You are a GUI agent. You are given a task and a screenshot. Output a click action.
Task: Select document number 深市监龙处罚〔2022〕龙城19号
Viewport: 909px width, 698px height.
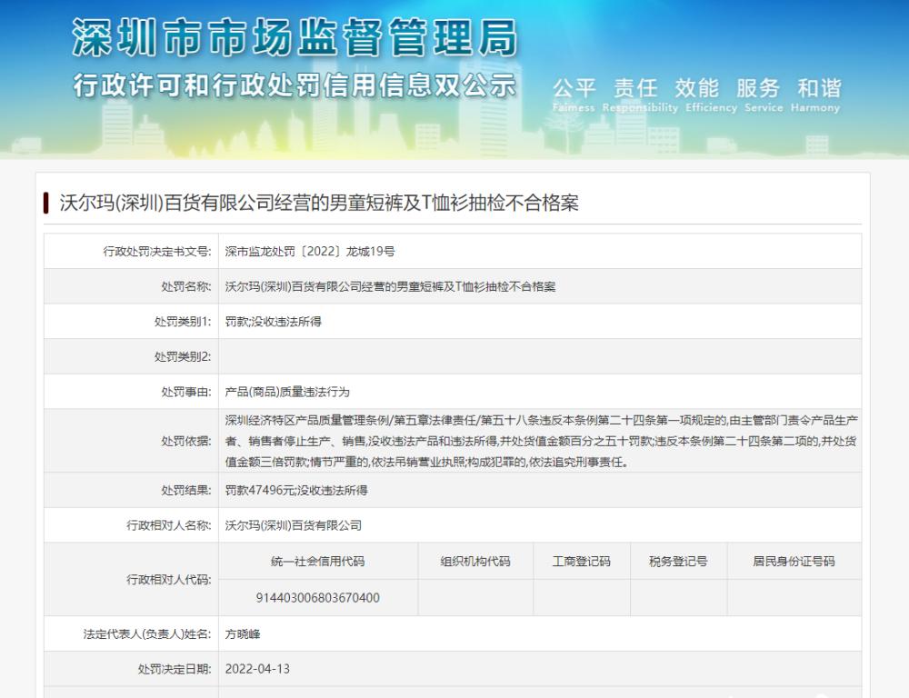[310, 252]
